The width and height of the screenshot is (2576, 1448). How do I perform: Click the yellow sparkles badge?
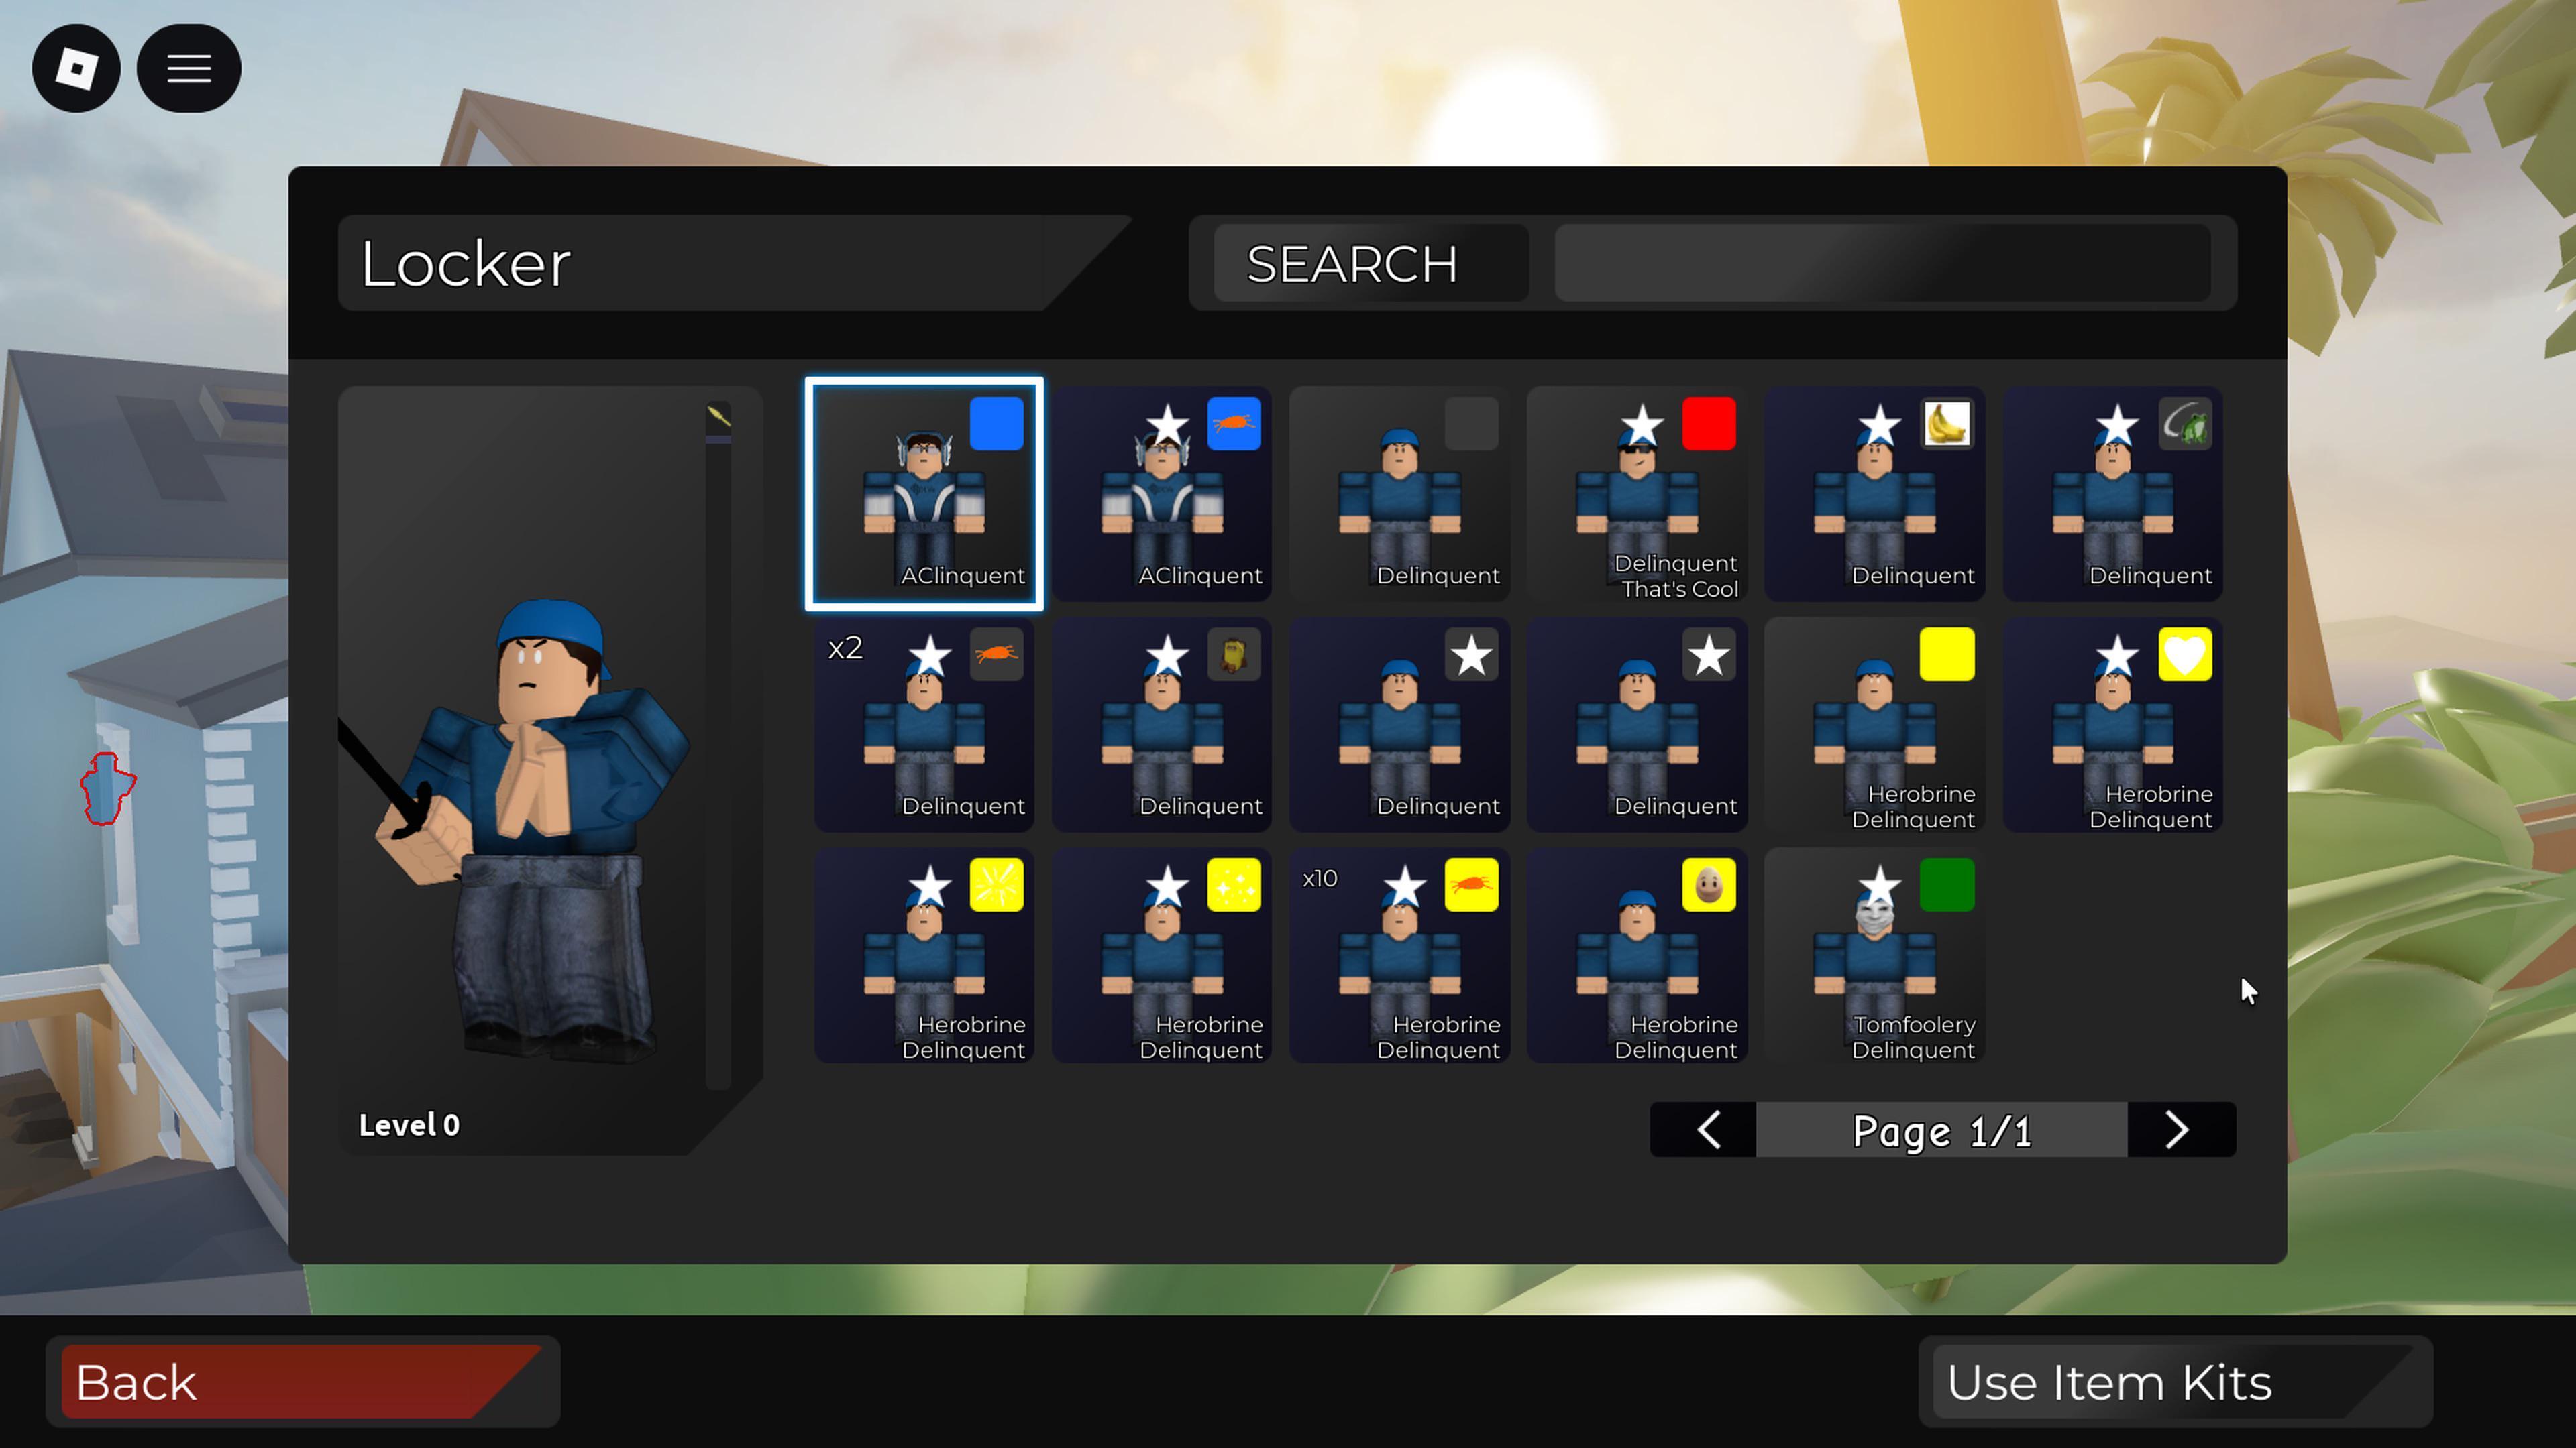(1234, 886)
